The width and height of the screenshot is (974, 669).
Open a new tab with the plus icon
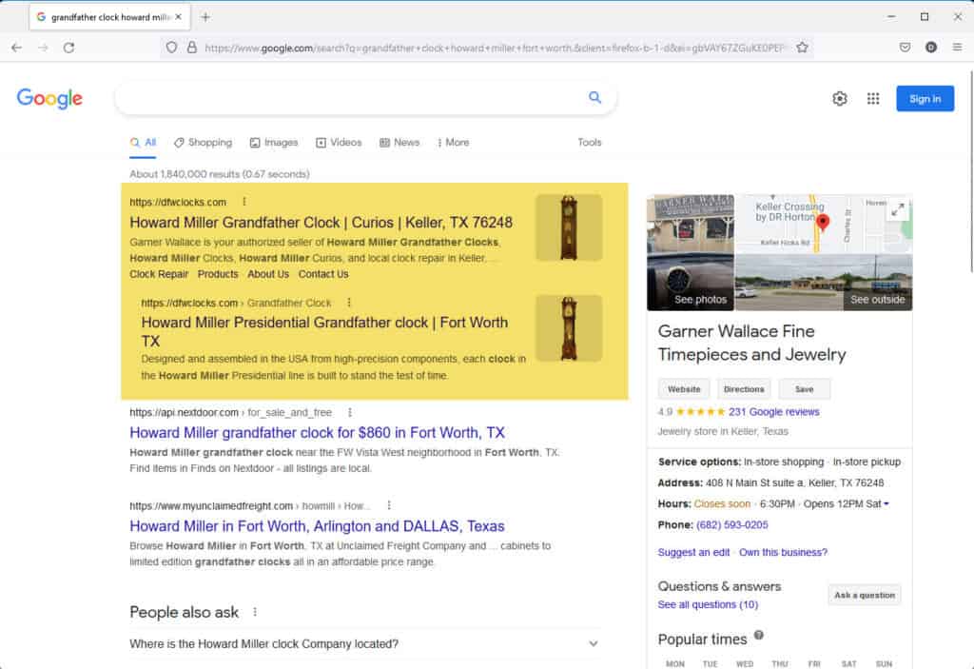205,17
